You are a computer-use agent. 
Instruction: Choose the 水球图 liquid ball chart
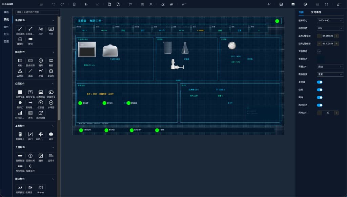click(x=51, y=104)
